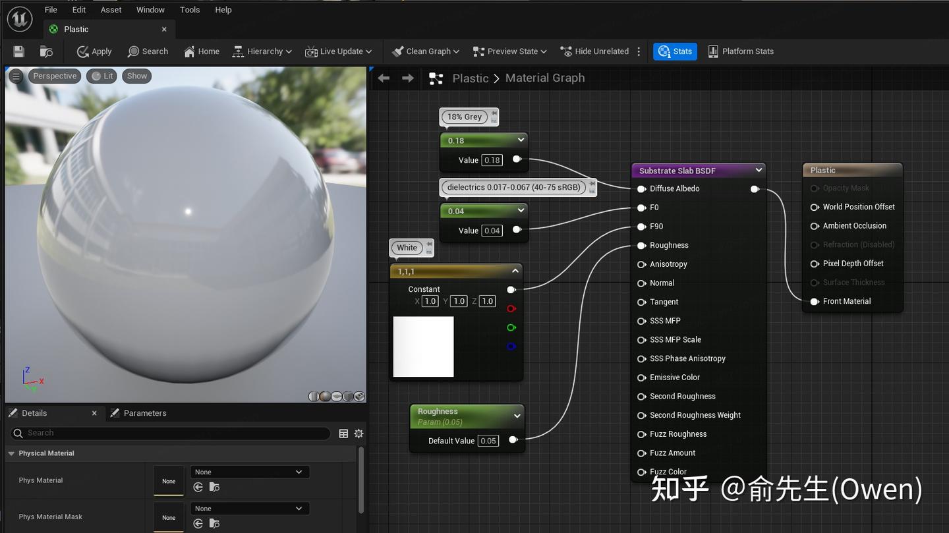Click the Lit view mode button
949x533 pixels.
click(102, 76)
